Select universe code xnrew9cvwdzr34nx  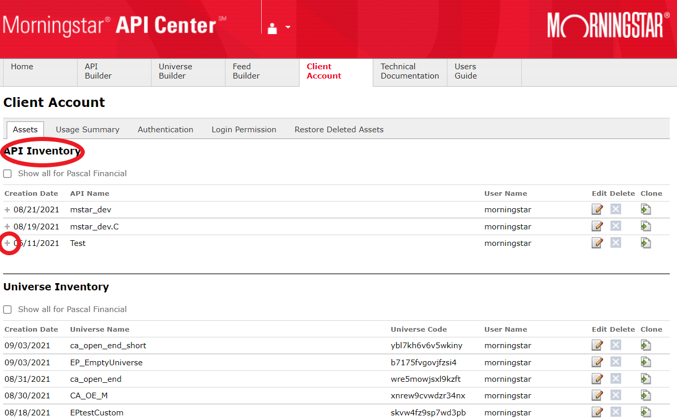pyautogui.click(x=428, y=396)
